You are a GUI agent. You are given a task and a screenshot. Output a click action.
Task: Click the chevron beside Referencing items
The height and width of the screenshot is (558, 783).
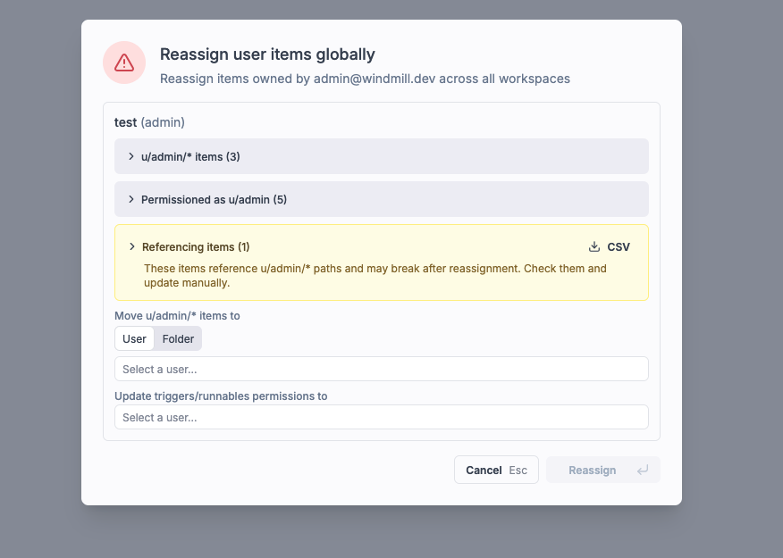[132, 246]
